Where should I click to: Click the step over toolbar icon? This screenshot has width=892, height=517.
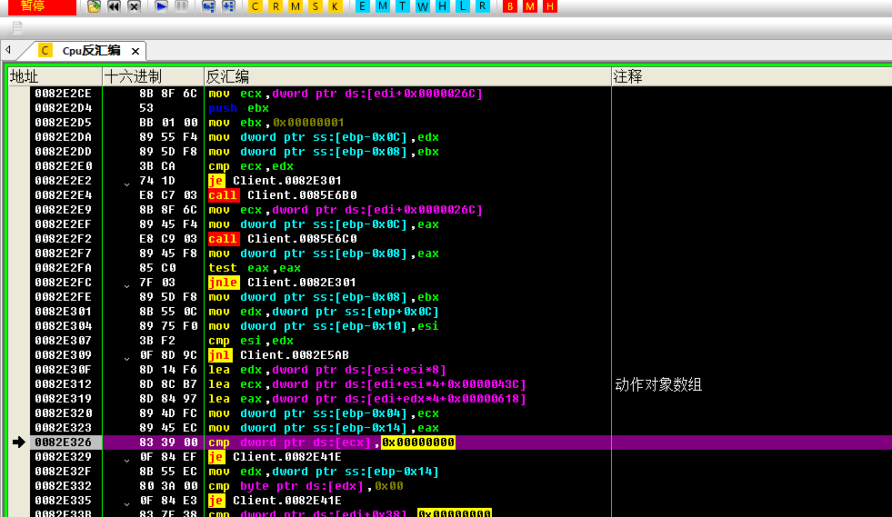coord(229,6)
